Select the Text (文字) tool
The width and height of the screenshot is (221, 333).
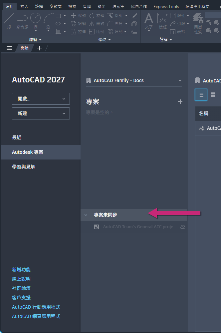pyautogui.click(x=149, y=21)
